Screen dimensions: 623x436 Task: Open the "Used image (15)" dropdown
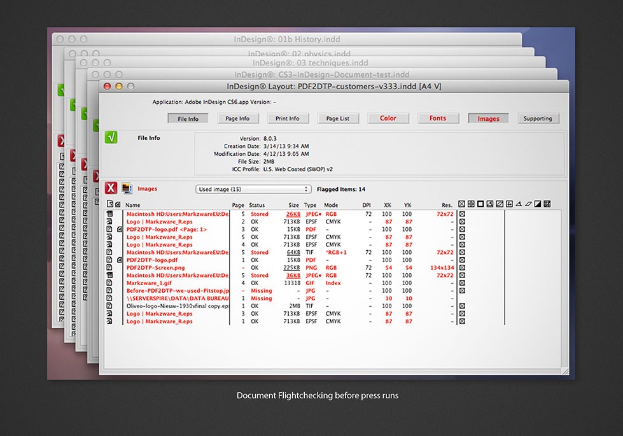pos(253,189)
